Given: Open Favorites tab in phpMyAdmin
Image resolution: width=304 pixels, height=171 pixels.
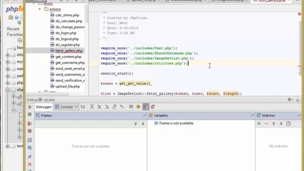Looking at the screenshot, I should [15, 35].
